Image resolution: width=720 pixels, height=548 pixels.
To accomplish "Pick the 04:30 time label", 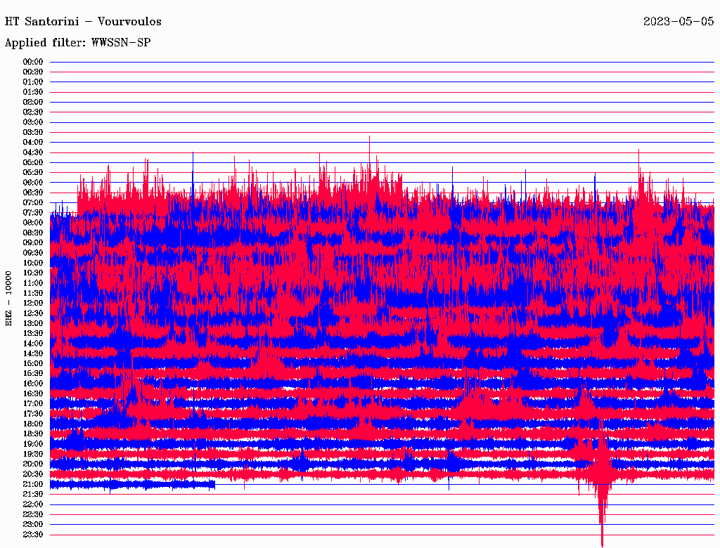I will 33,152.
